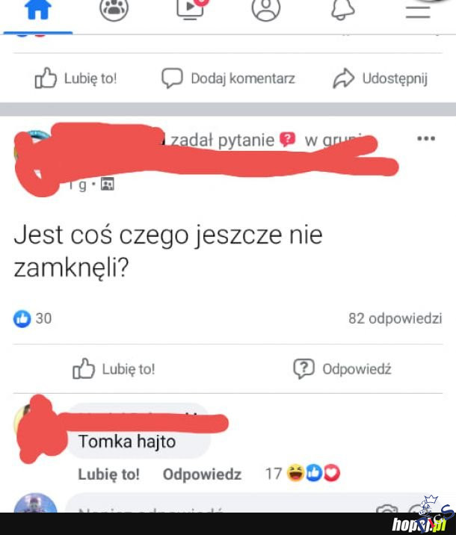Open the hamburger menu icon

coord(418,12)
